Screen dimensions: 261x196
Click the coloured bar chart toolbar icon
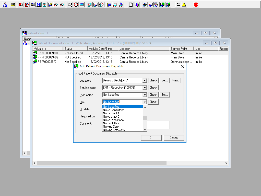click(x=137, y=5)
